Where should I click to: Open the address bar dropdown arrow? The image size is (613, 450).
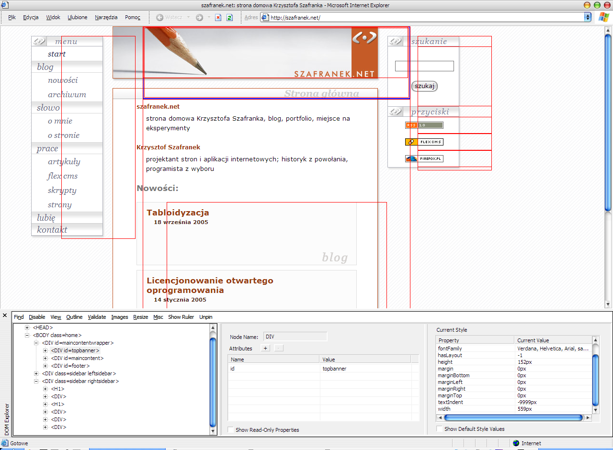coord(588,17)
